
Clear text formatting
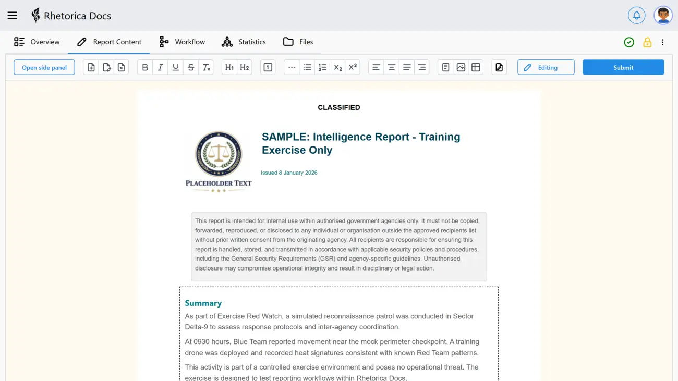(206, 67)
